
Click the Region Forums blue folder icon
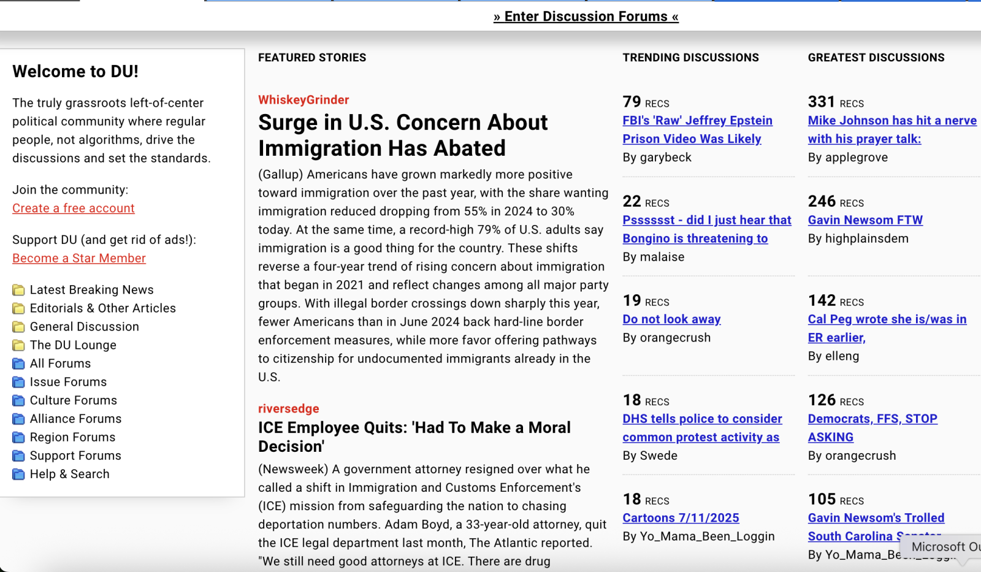pos(19,437)
